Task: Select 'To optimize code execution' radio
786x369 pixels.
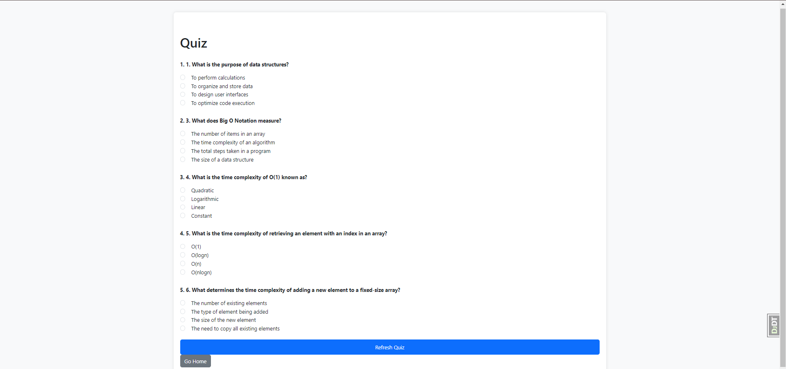Action: click(x=183, y=103)
